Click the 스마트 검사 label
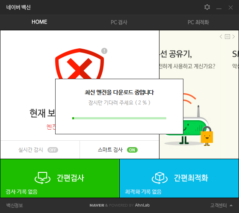The width and height of the screenshot is (239, 213). 110,150
